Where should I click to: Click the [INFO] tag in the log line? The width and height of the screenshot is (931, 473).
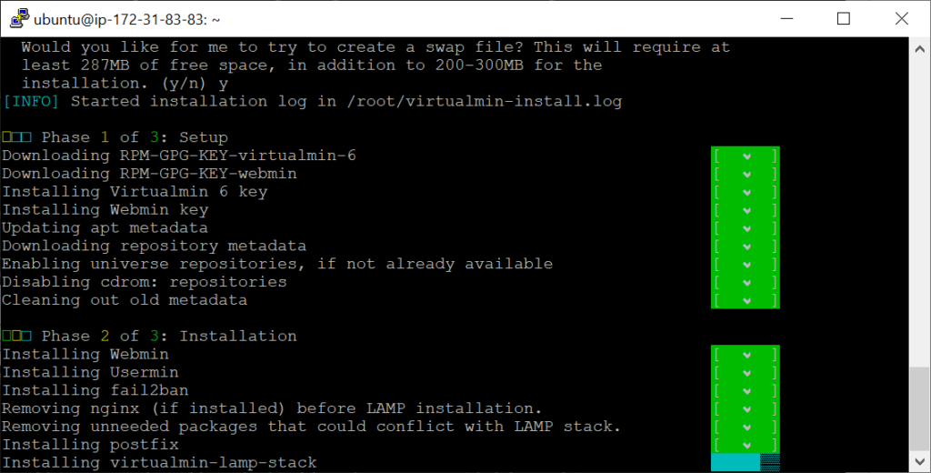(31, 101)
